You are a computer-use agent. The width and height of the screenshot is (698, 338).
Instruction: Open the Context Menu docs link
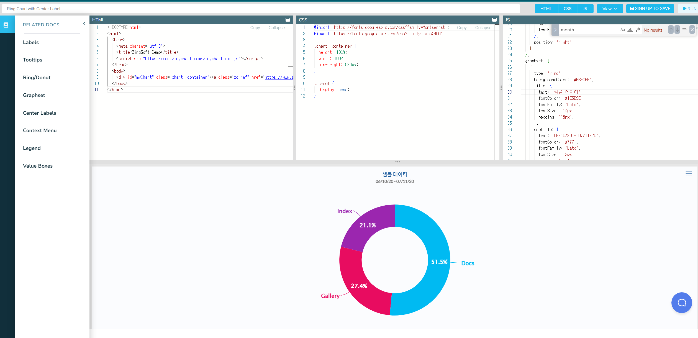coord(40,130)
